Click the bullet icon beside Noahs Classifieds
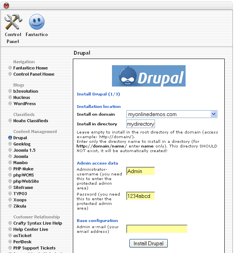The height and width of the screenshot is (253, 234). tap(10, 121)
